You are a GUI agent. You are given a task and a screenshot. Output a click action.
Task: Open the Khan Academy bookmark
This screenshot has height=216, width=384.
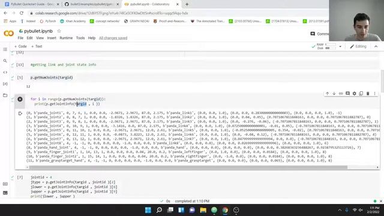pyautogui.click(x=73, y=22)
